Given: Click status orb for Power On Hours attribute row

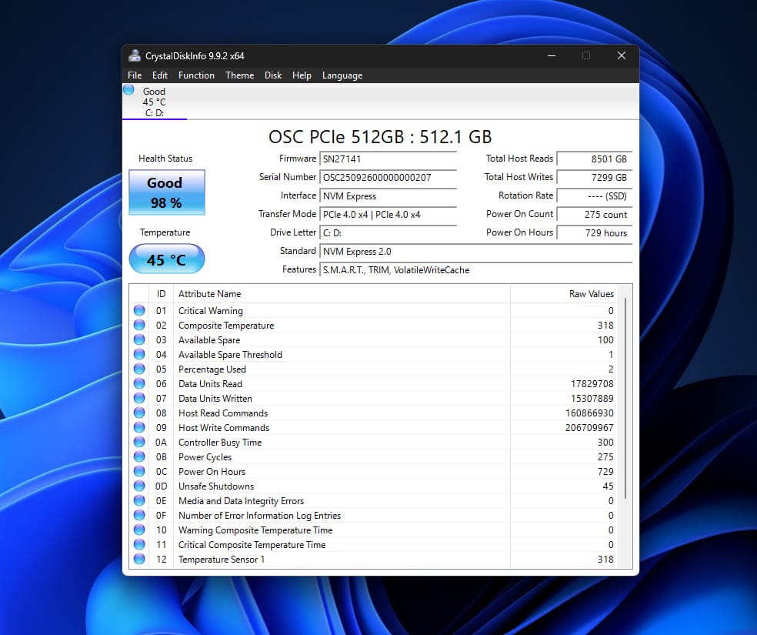Looking at the screenshot, I should 139,471.
